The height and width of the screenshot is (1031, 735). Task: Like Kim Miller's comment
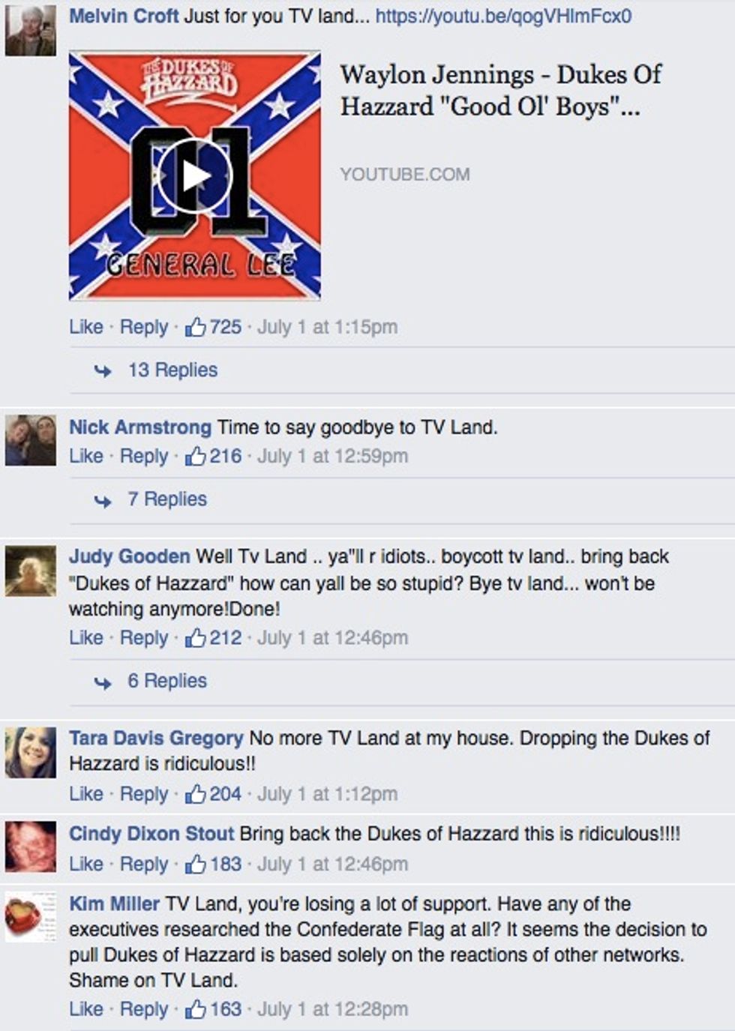(86, 1009)
